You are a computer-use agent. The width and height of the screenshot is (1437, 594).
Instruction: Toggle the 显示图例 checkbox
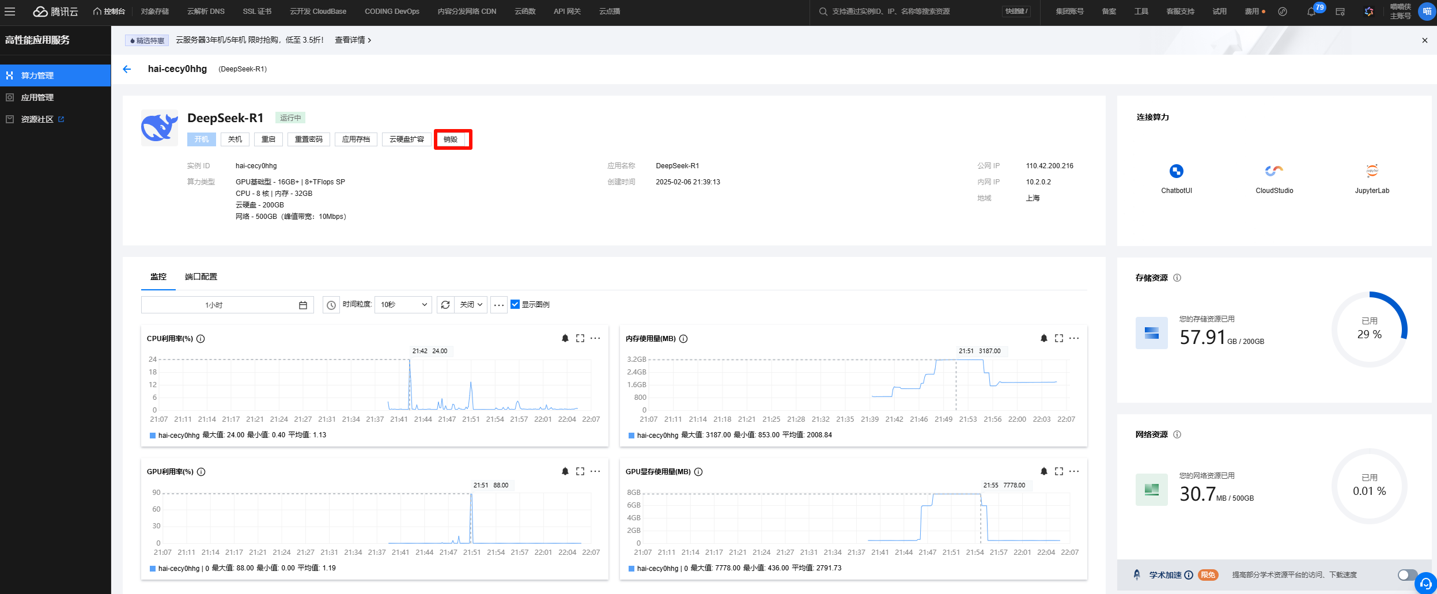point(515,304)
